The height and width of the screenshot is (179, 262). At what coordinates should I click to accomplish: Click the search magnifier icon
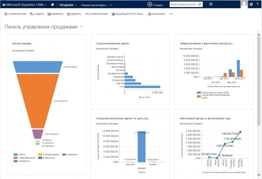200,4
